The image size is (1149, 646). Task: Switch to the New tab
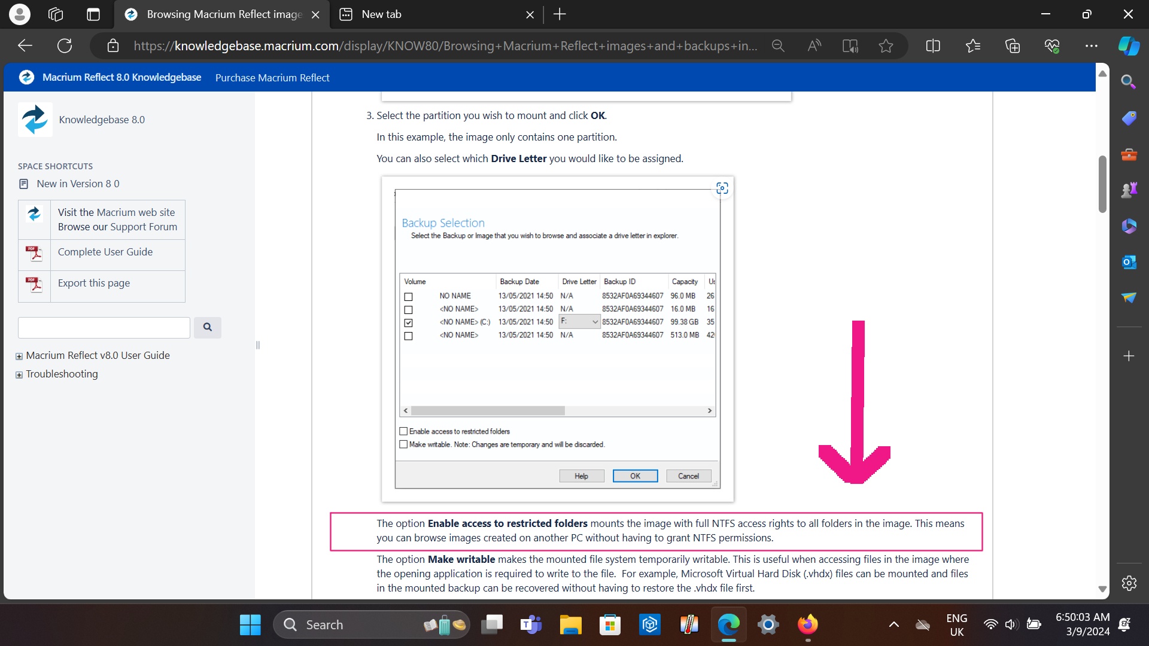click(x=381, y=14)
